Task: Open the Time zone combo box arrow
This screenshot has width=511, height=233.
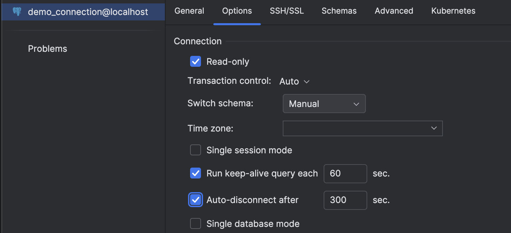Action: 434,128
